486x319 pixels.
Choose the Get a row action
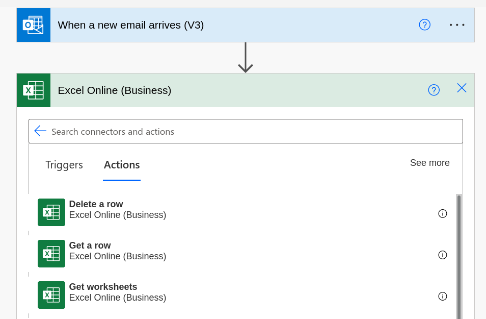click(242, 254)
